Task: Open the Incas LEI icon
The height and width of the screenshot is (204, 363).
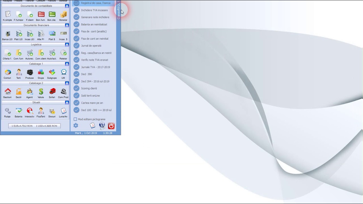Action: [30, 33]
